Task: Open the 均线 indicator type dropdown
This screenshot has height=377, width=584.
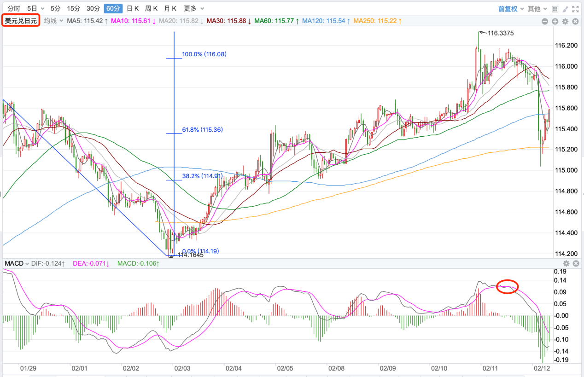Action: tap(53, 21)
